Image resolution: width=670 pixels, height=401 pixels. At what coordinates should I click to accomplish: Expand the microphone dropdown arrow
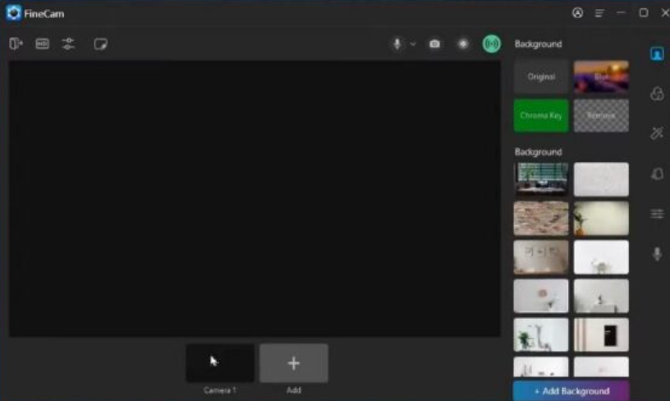pyautogui.click(x=412, y=44)
